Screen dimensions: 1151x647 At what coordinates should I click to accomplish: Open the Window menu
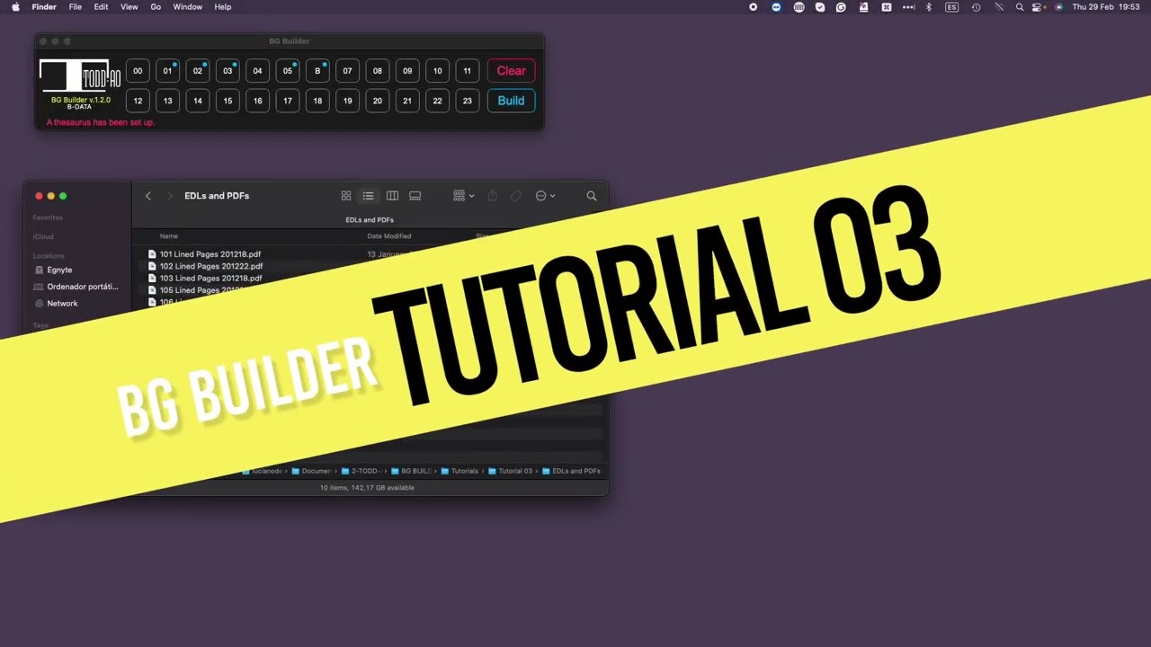click(187, 6)
